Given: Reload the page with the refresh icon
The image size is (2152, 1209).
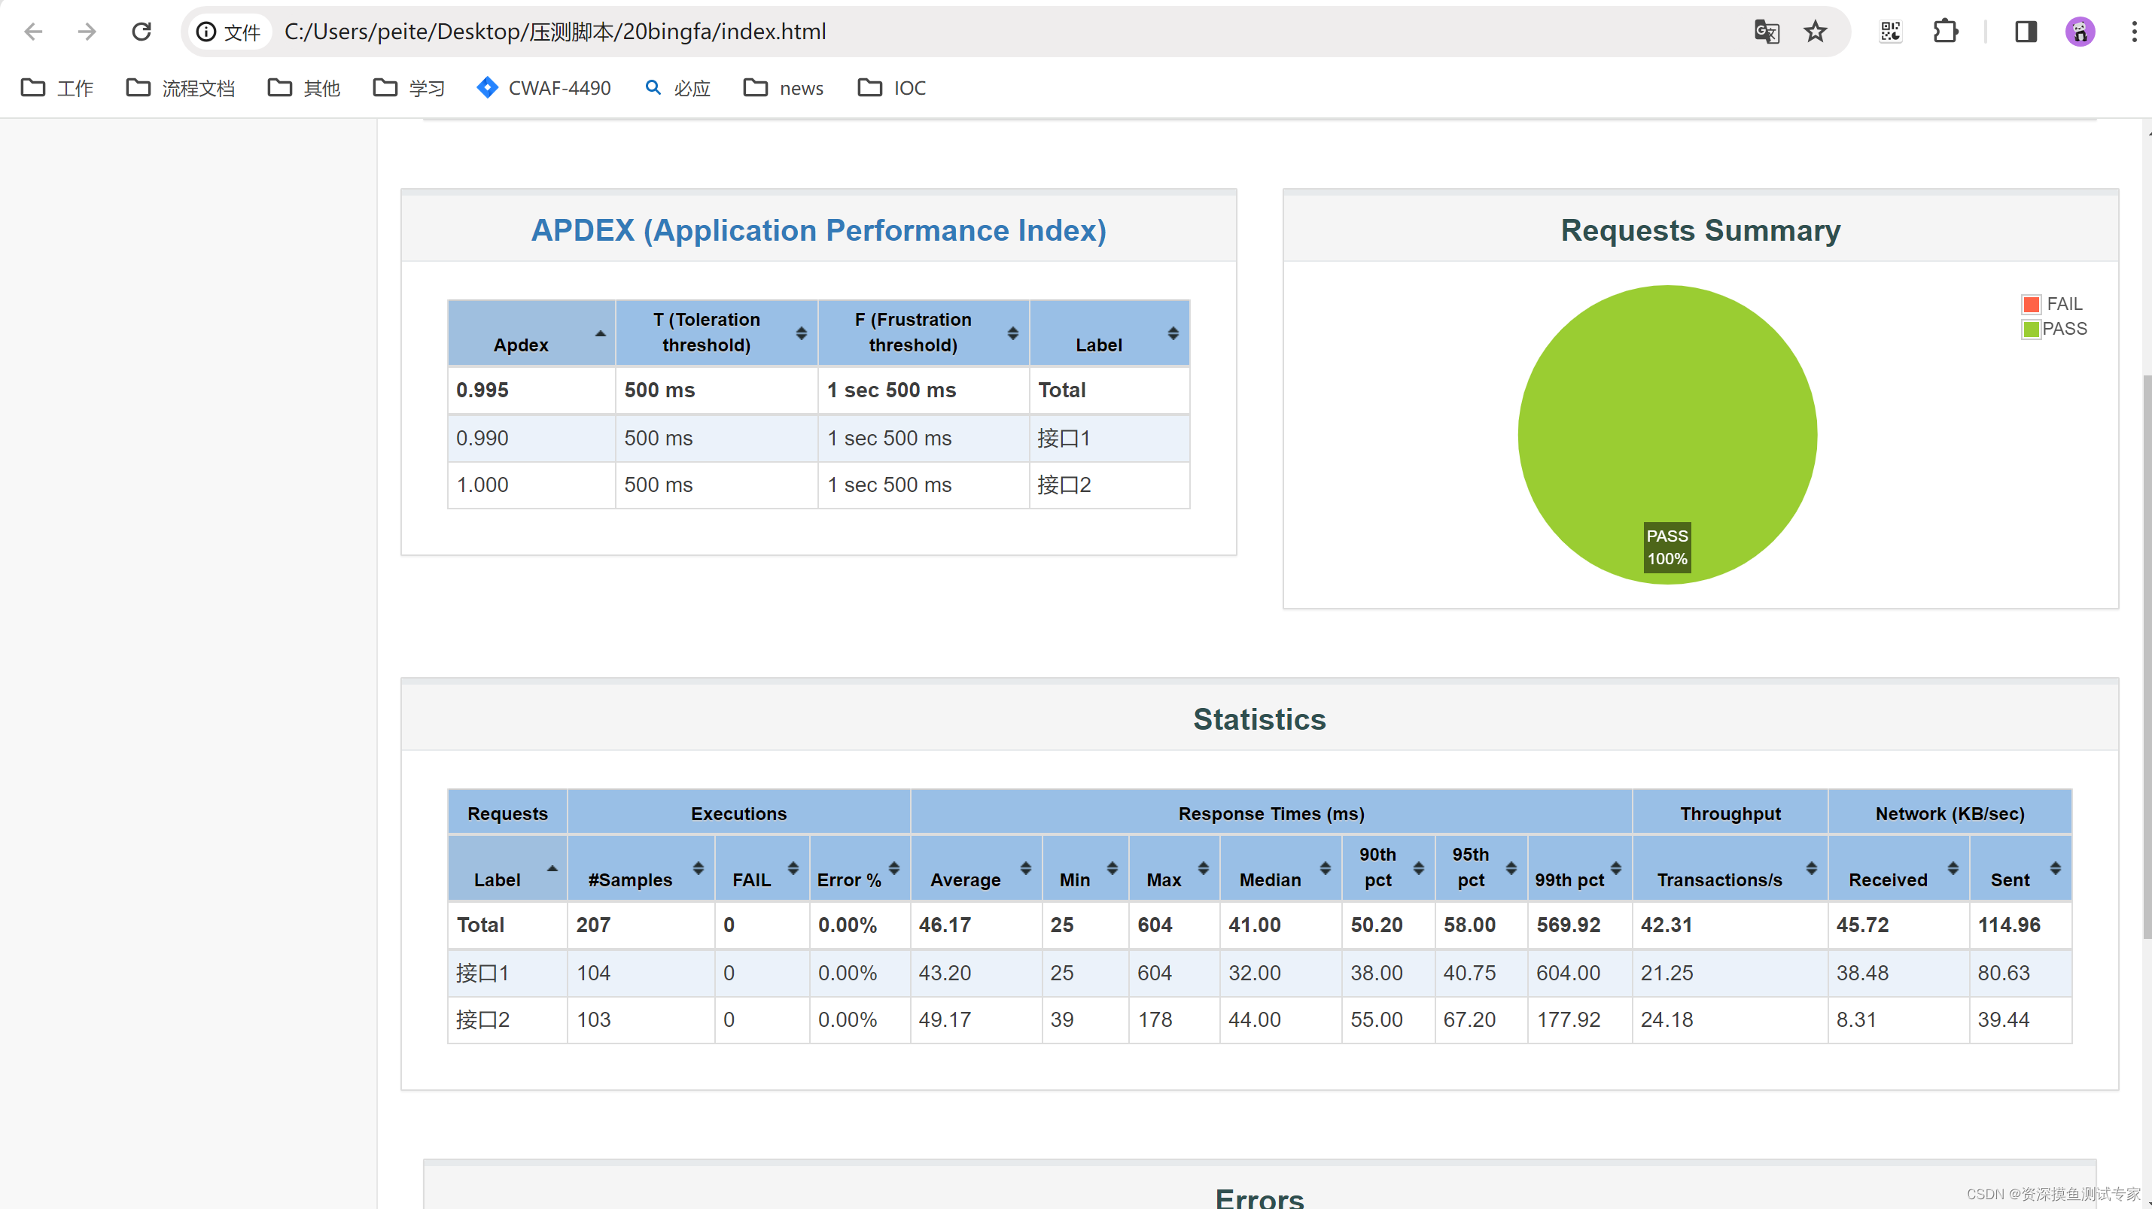Looking at the screenshot, I should [x=142, y=32].
